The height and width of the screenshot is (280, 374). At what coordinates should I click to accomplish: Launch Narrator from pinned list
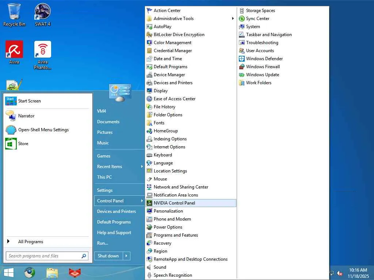(x=48, y=116)
